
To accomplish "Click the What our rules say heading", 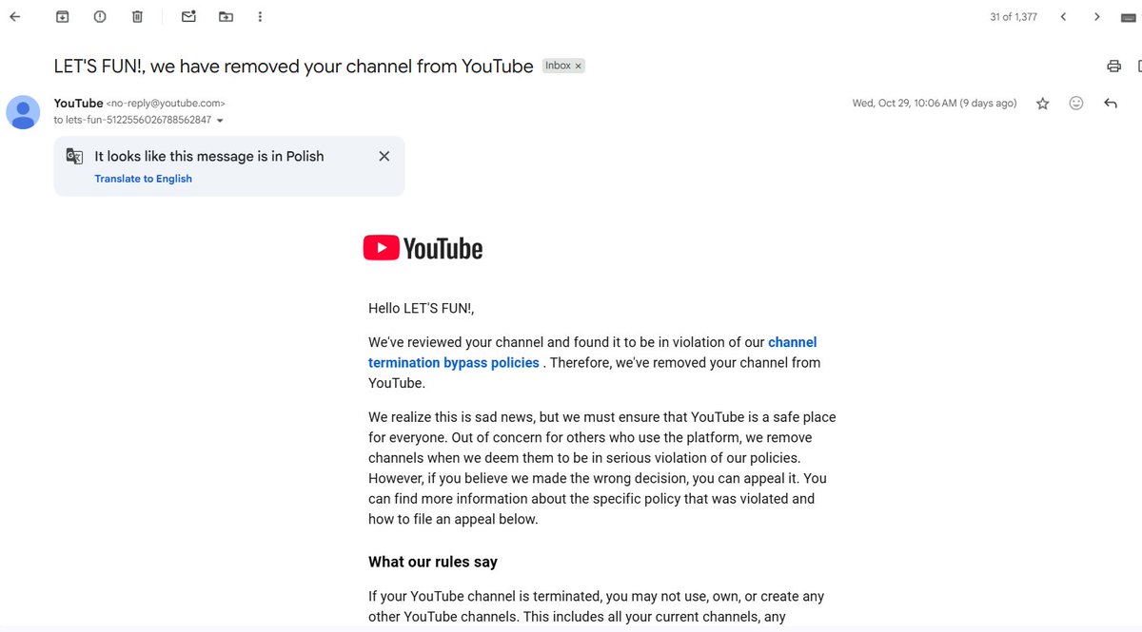I will coord(433,562).
